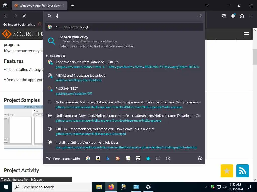Open the Project Samples screenshot thumbnail

coord(23,127)
